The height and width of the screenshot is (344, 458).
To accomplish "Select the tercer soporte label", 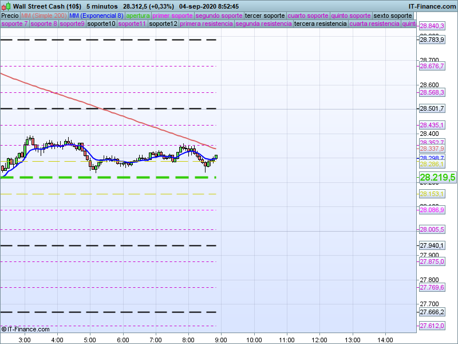I will click(x=264, y=15).
